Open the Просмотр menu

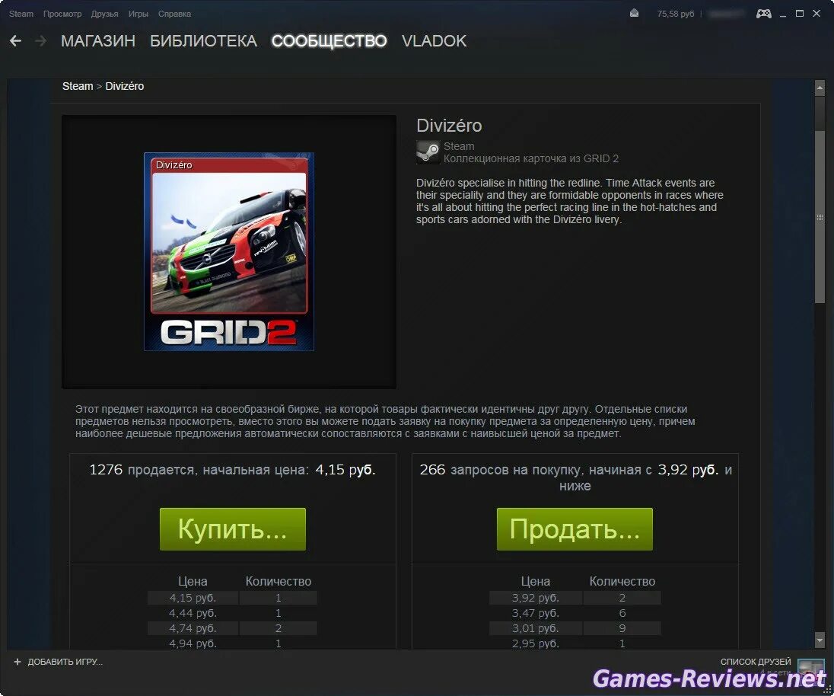(62, 14)
